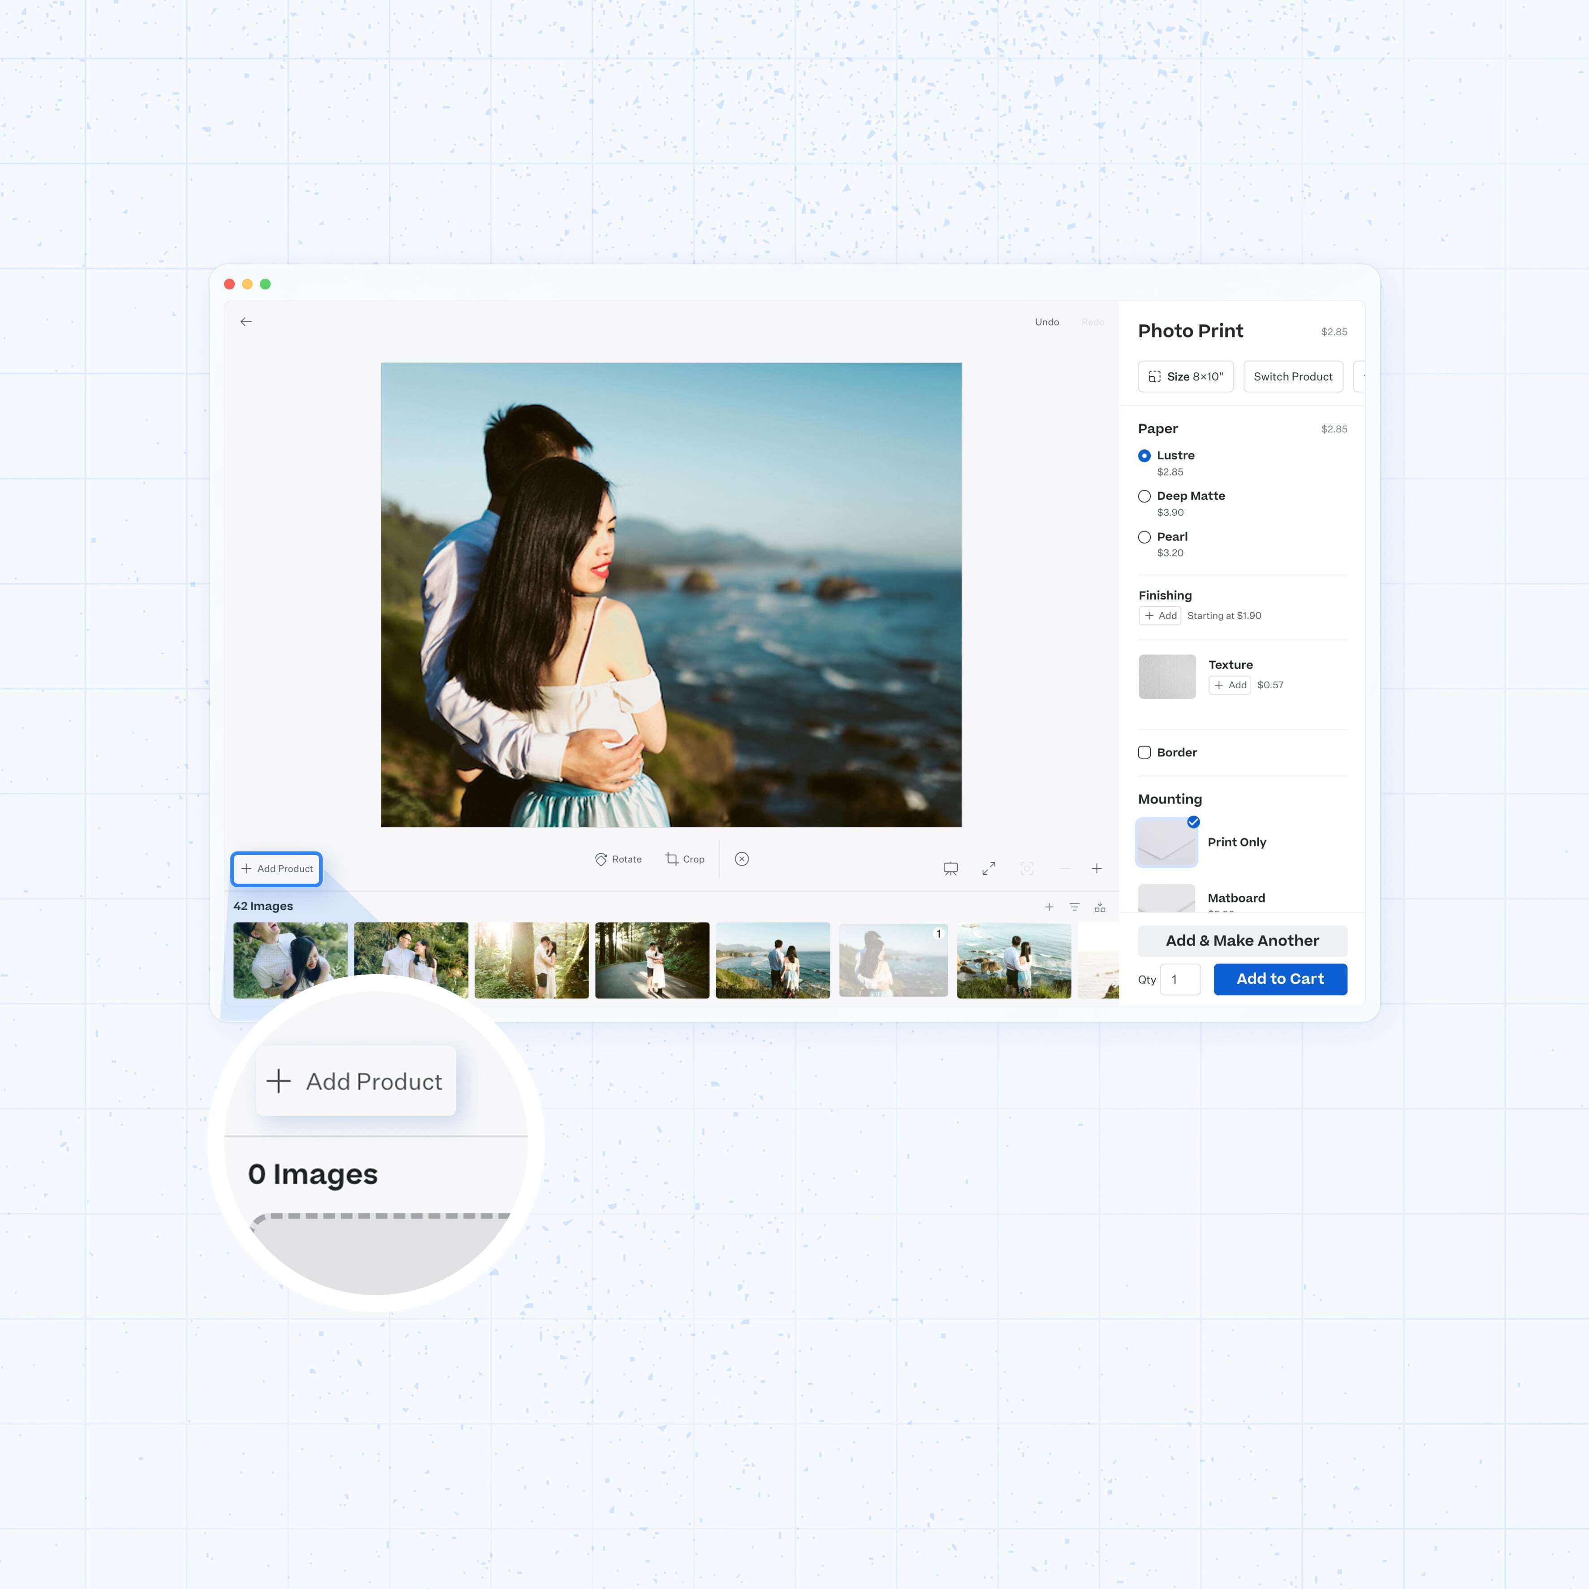This screenshot has width=1589, height=1589.
Task: Click the back arrow icon
Action: [246, 322]
